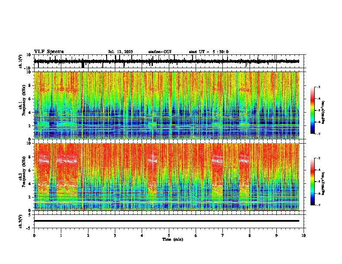
Task: Click the ch.2 'Frequency (kHz)' axis label
Action: pyautogui.click(x=24, y=172)
